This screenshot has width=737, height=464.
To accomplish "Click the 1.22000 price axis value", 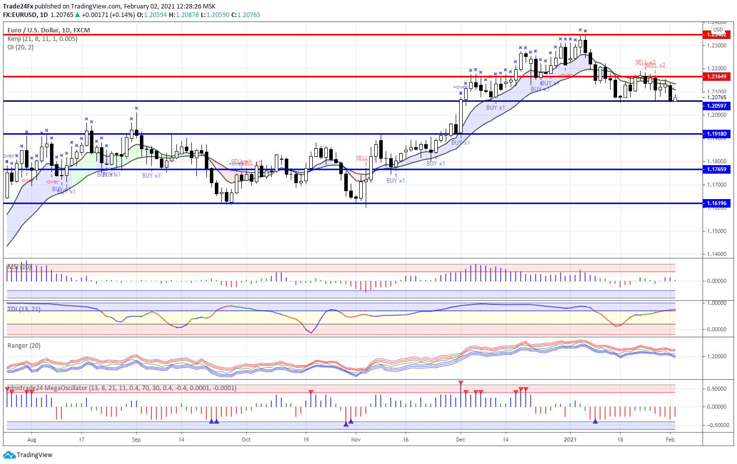I will [717, 68].
